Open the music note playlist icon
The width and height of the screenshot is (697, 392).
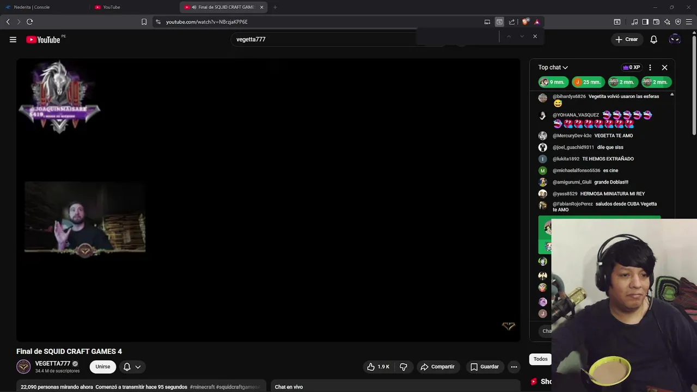(634, 22)
